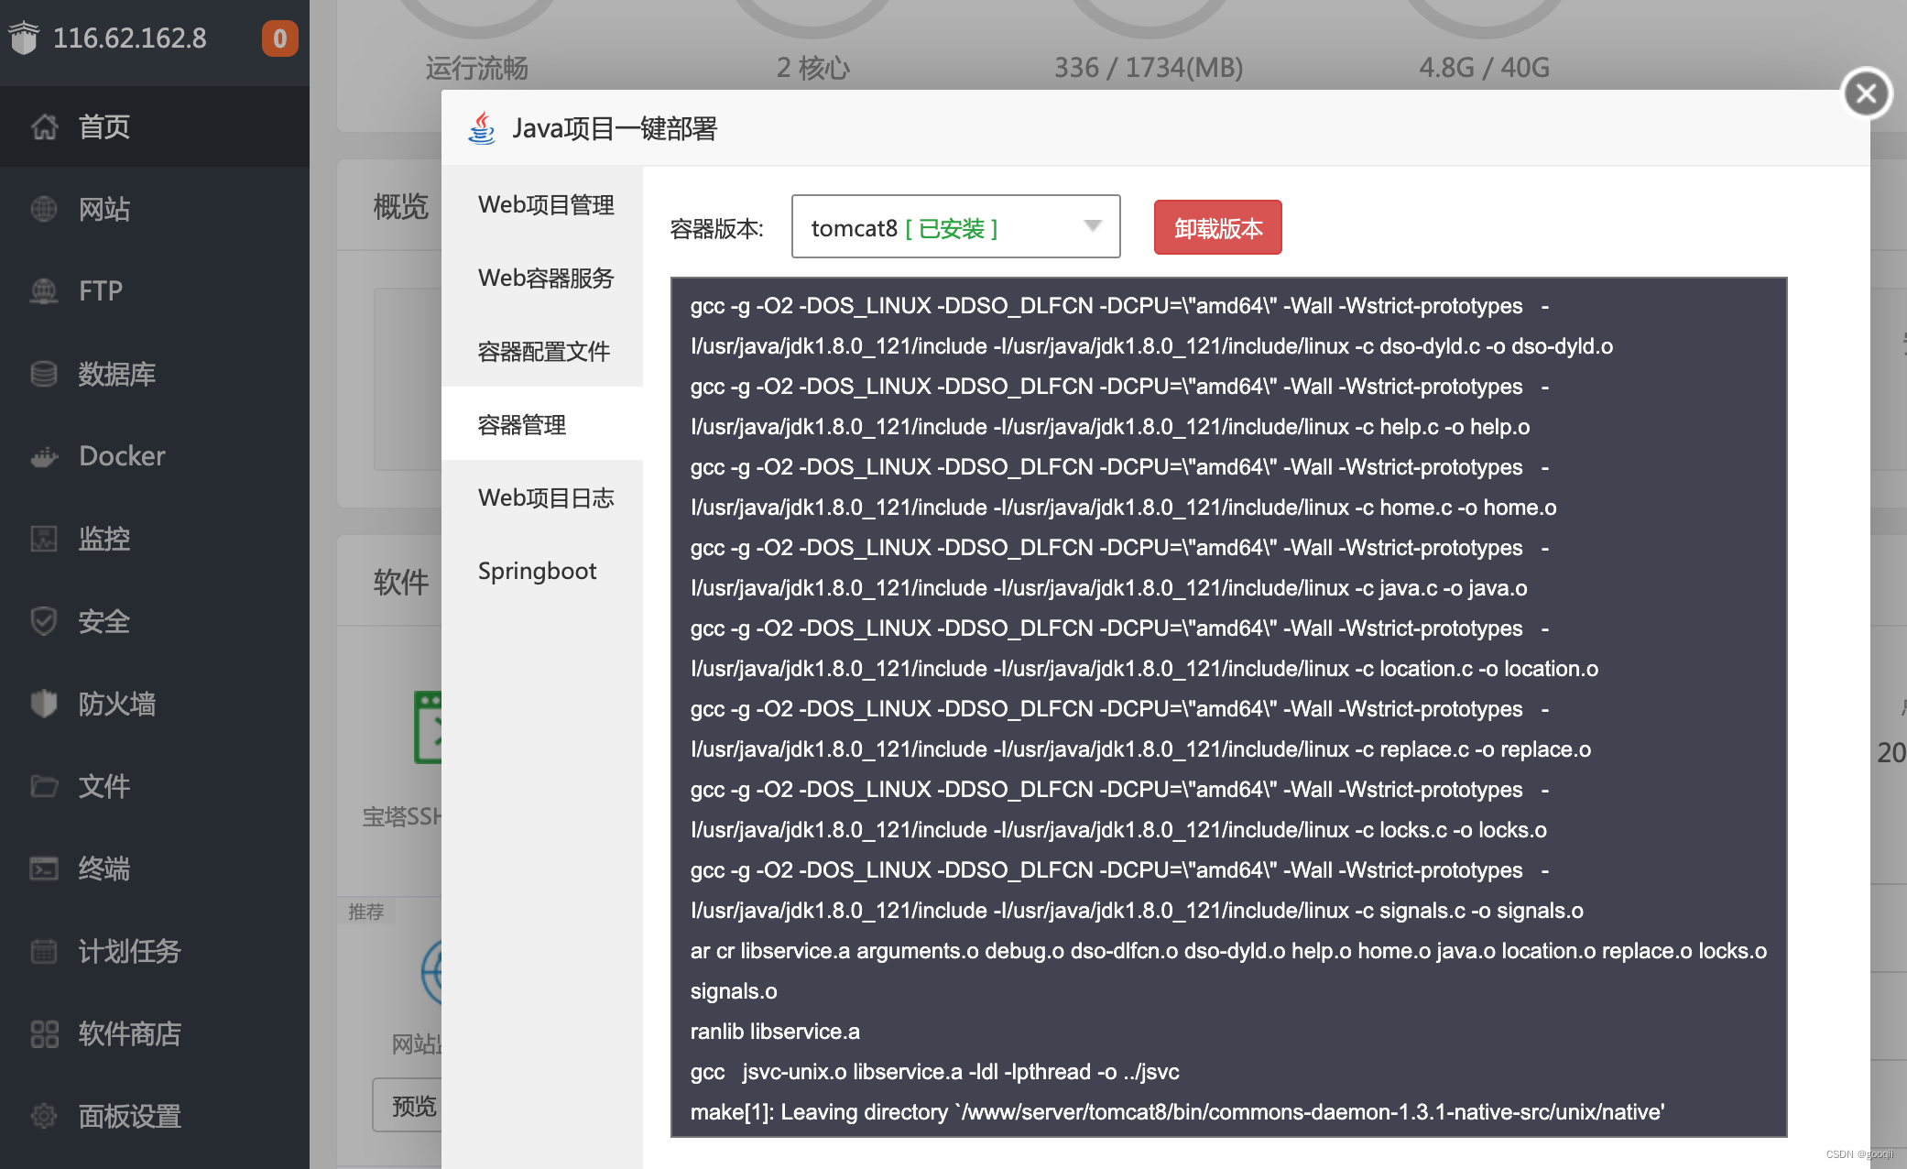Select the 容器管理 tab
The image size is (1907, 1169).
point(542,423)
